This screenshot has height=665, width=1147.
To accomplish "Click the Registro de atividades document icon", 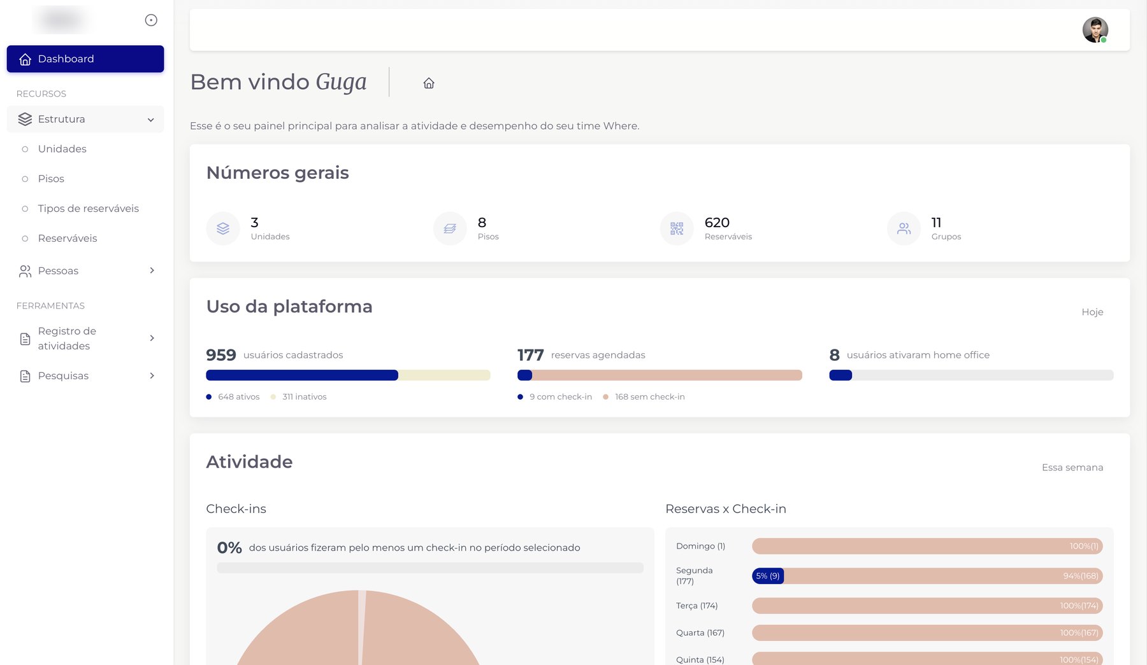I will 25,339.
